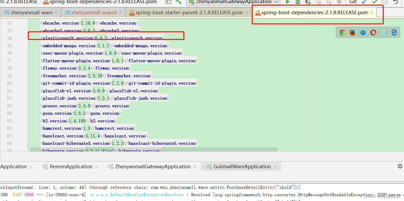Update project with Git blue arrow icon
Screen dimensions: 404x201
[x=365, y=2]
